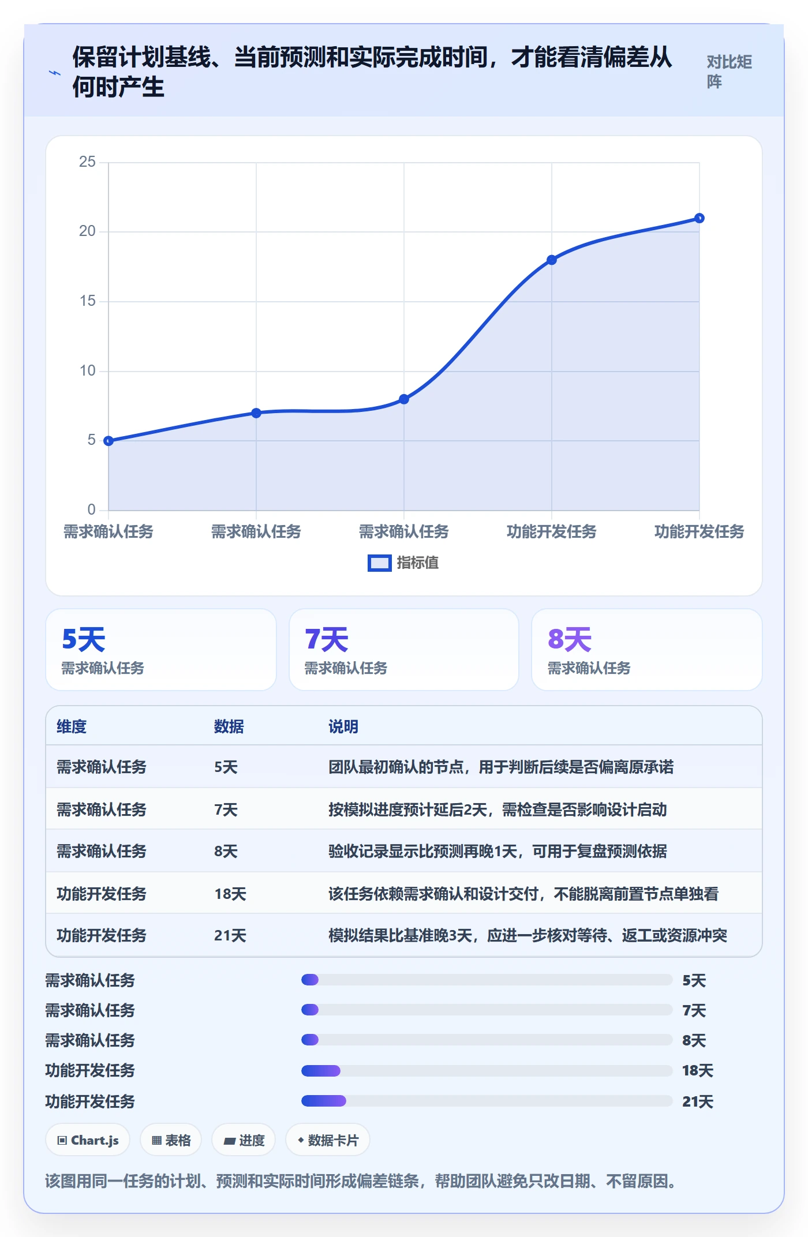
Task: Click the y-axis label 15
Action: pos(87,301)
